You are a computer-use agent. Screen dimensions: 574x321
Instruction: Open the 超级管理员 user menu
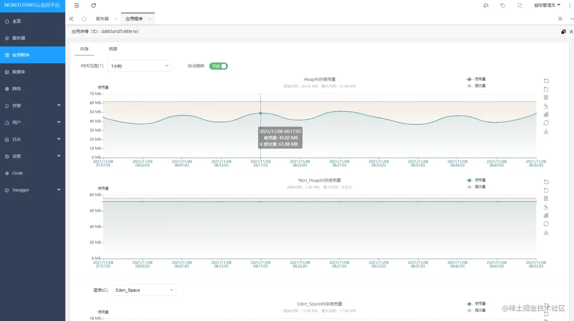(x=547, y=6)
